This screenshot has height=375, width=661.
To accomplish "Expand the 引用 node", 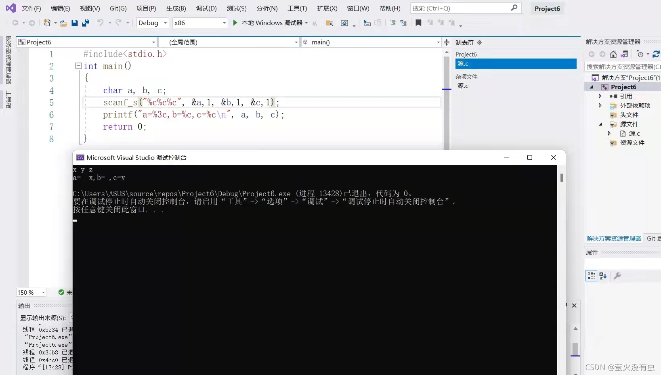I will (600, 96).
